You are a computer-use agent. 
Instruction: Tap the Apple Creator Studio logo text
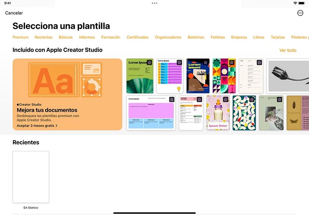click(29, 105)
